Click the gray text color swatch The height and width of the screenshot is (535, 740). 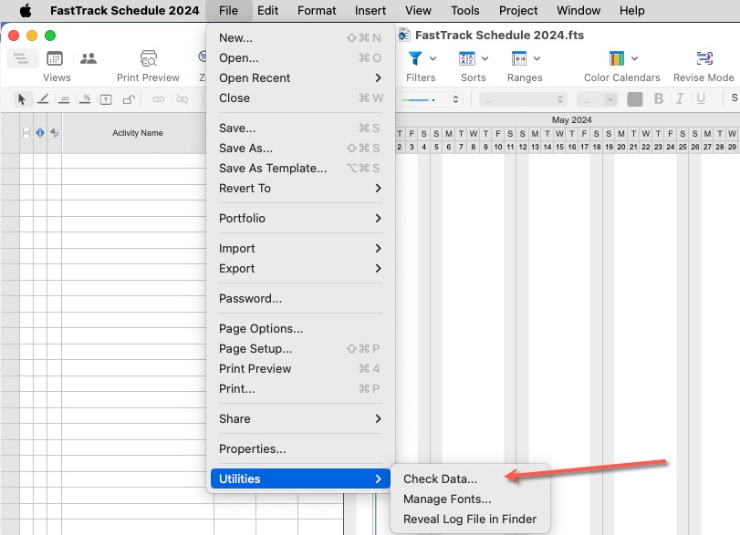click(x=634, y=99)
